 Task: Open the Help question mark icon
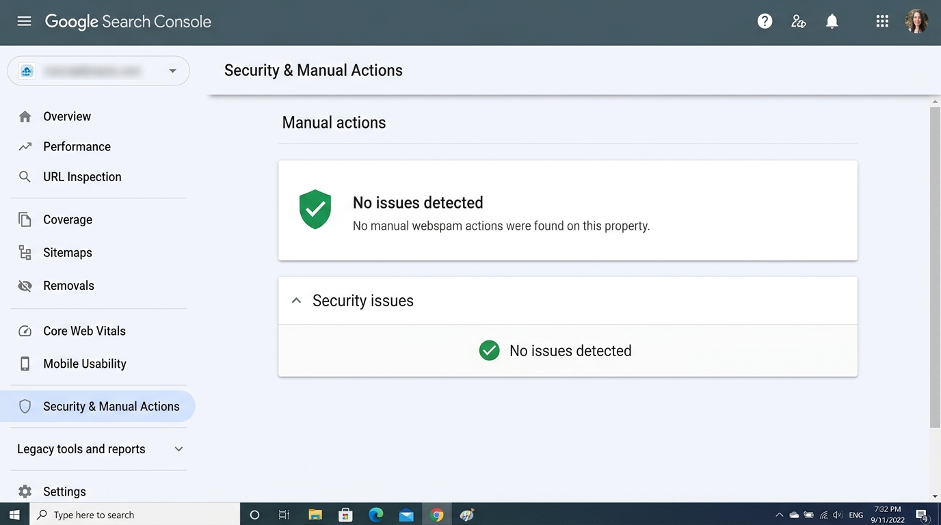[765, 21]
